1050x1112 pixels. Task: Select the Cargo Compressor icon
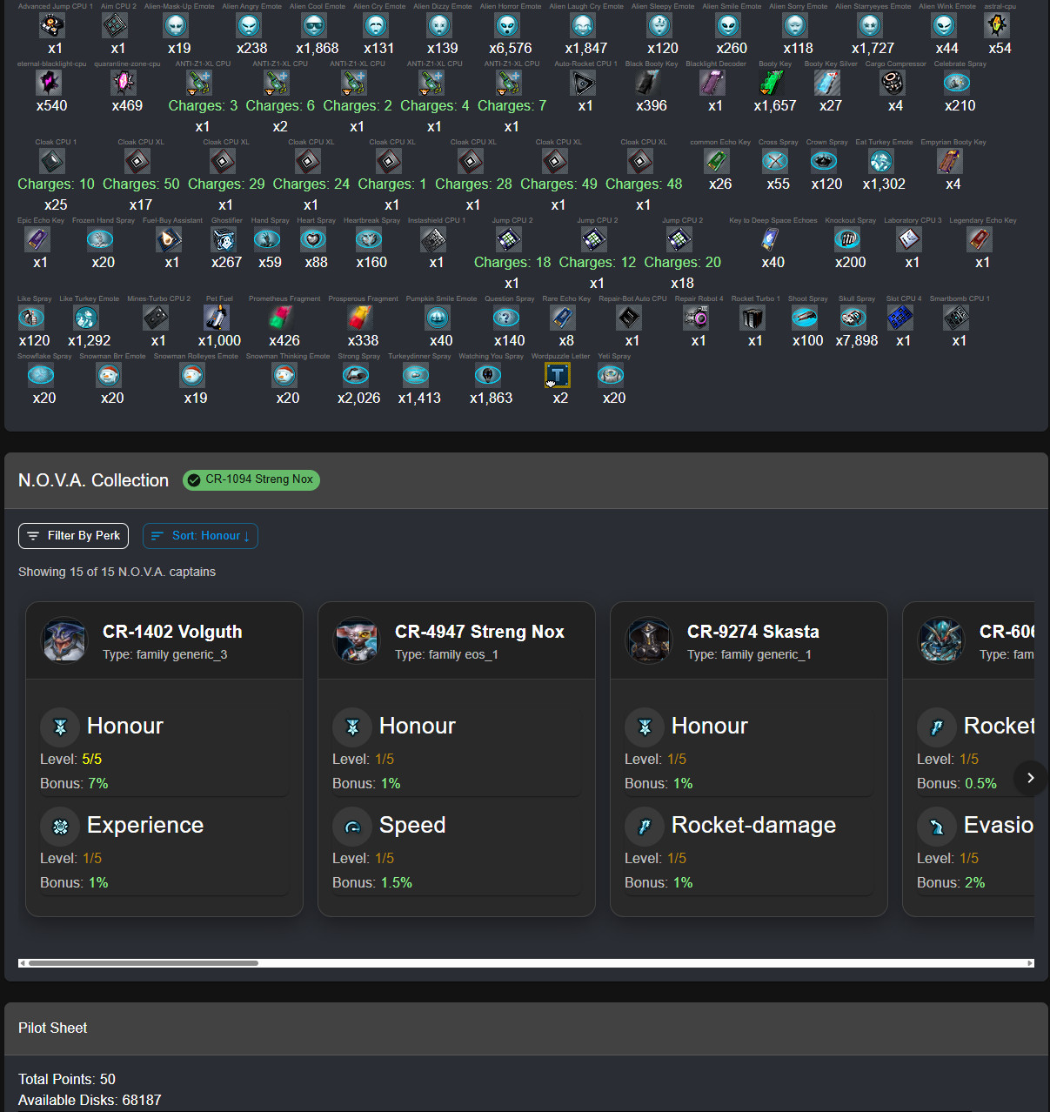tap(893, 84)
